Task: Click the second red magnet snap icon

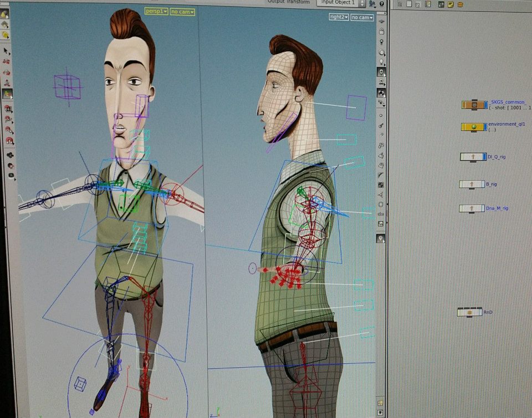Action: (8, 119)
